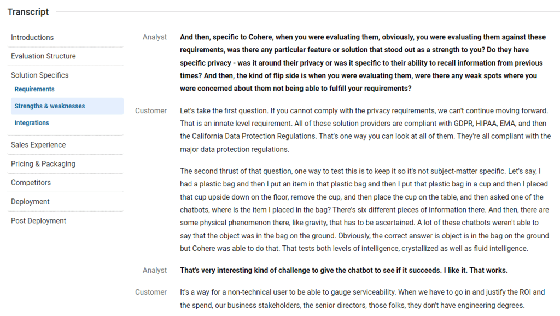Image resolution: width=560 pixels, height=316 pixels.
Task: Select Solution Specifics in the sidebar
Action: (40, 75)
